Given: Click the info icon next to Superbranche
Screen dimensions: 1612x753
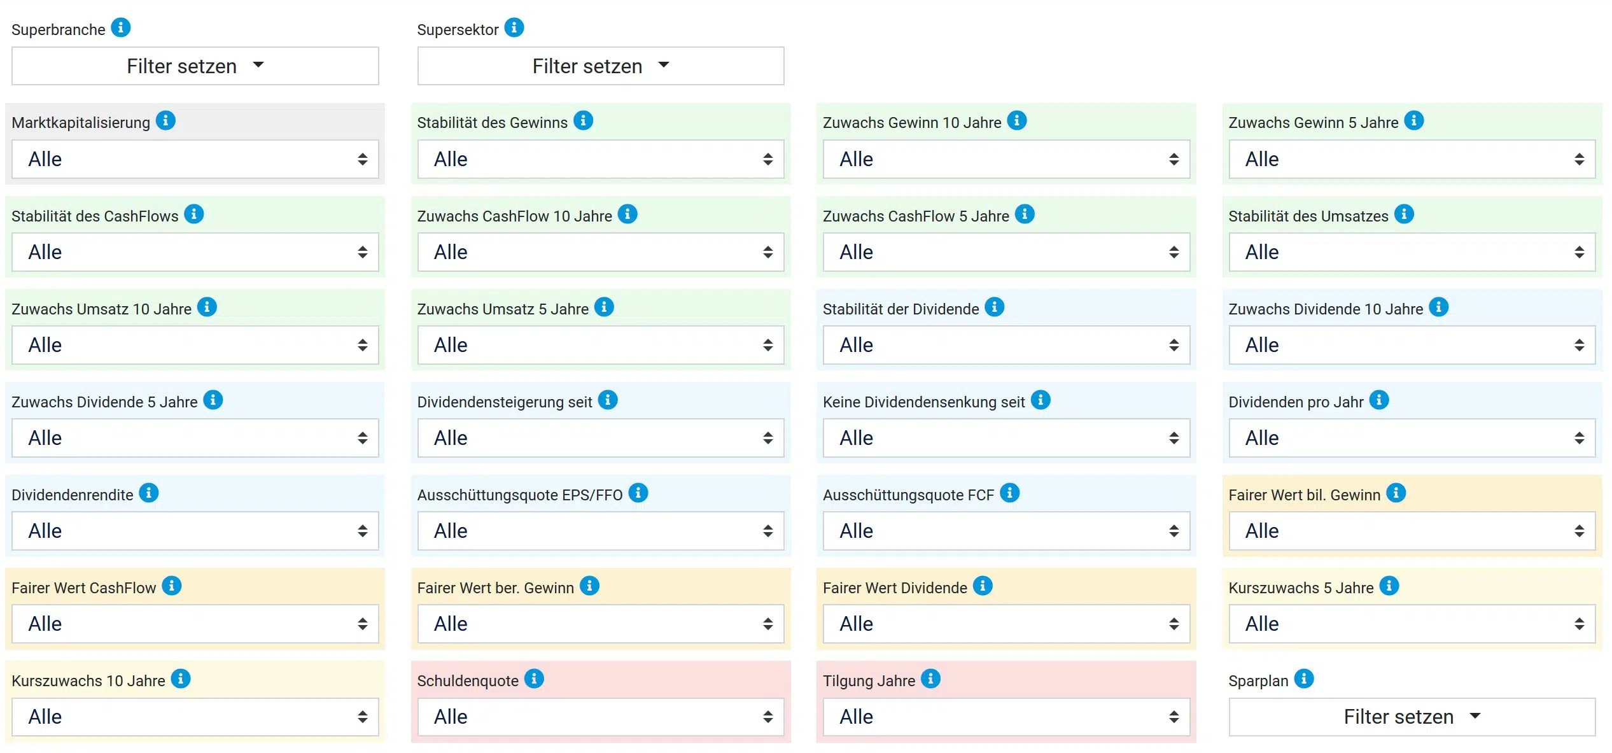Looking at the screenshot, I should coord(121,28).
